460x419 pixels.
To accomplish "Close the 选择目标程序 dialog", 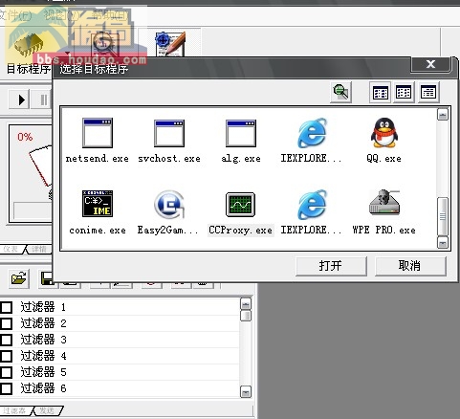I will pos(430,64).
